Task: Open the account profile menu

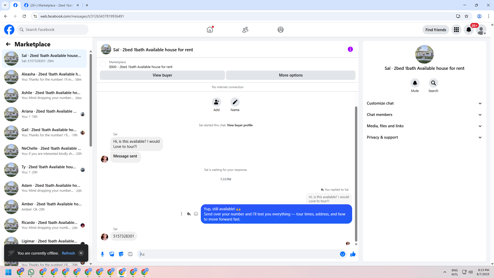Action: coord(481,30)
